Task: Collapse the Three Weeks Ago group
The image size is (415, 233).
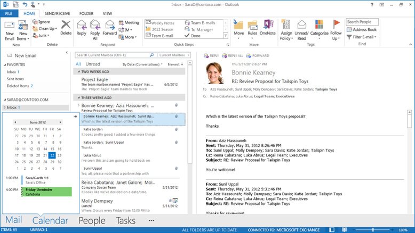Action: pyautogui.click(x=78, y=98)
